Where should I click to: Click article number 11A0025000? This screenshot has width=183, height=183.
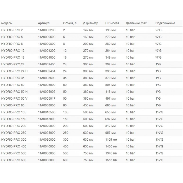(47, 133)
